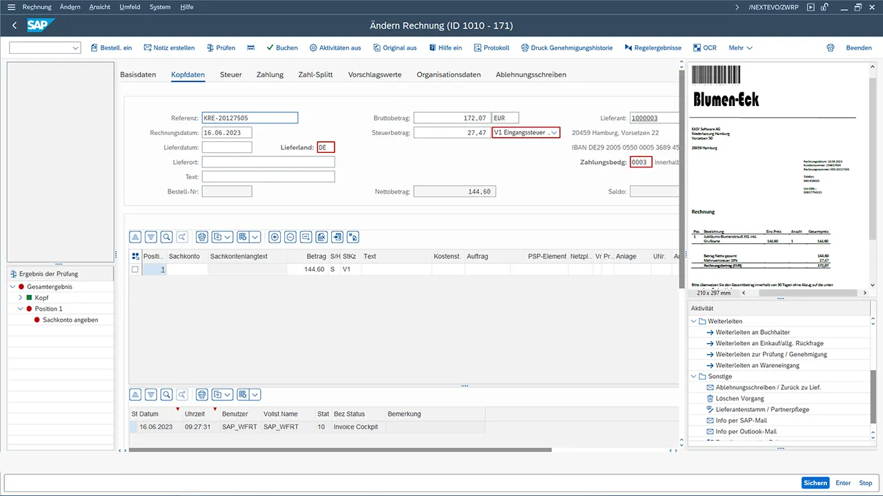Image resolution: width=883 pixels, height=496 pixels.
Task: Click the Rechnungsdatum field
Action: point(227,133)
